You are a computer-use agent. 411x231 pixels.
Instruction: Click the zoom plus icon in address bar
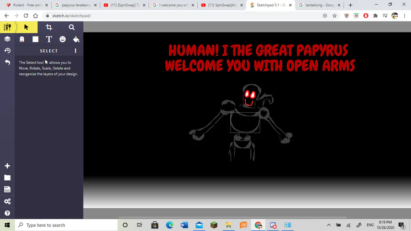pos(325,16)
